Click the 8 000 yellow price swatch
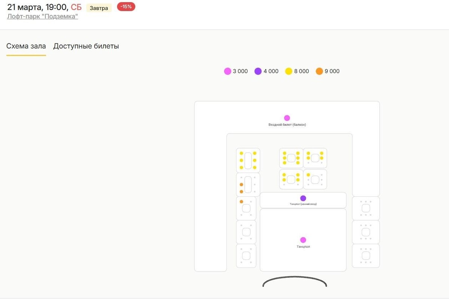This screenshot has width=449, height=305. [x=289, y=71]
